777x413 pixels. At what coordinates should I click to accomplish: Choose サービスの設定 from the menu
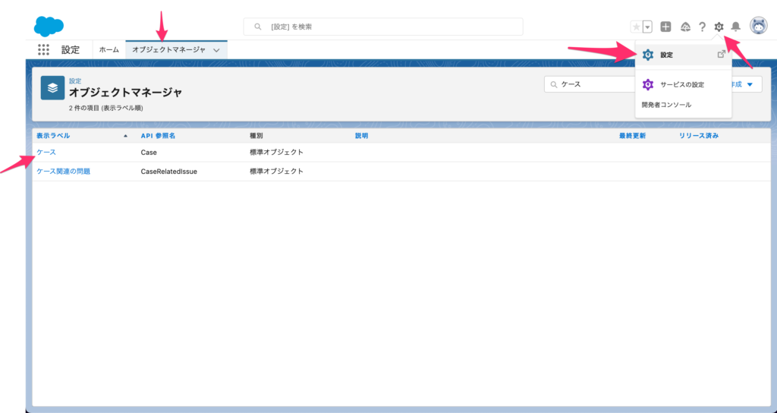click(x=680, y=84)
